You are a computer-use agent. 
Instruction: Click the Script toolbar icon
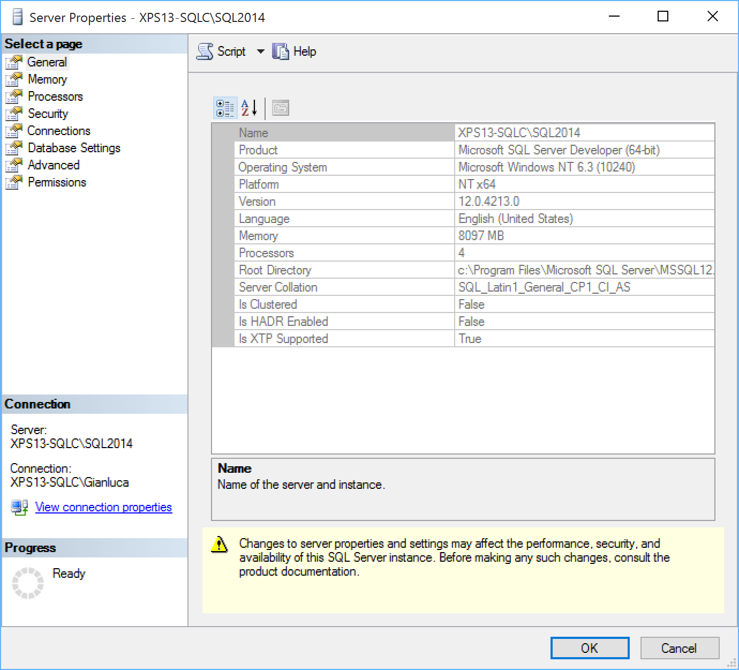(x=205, y=51)
